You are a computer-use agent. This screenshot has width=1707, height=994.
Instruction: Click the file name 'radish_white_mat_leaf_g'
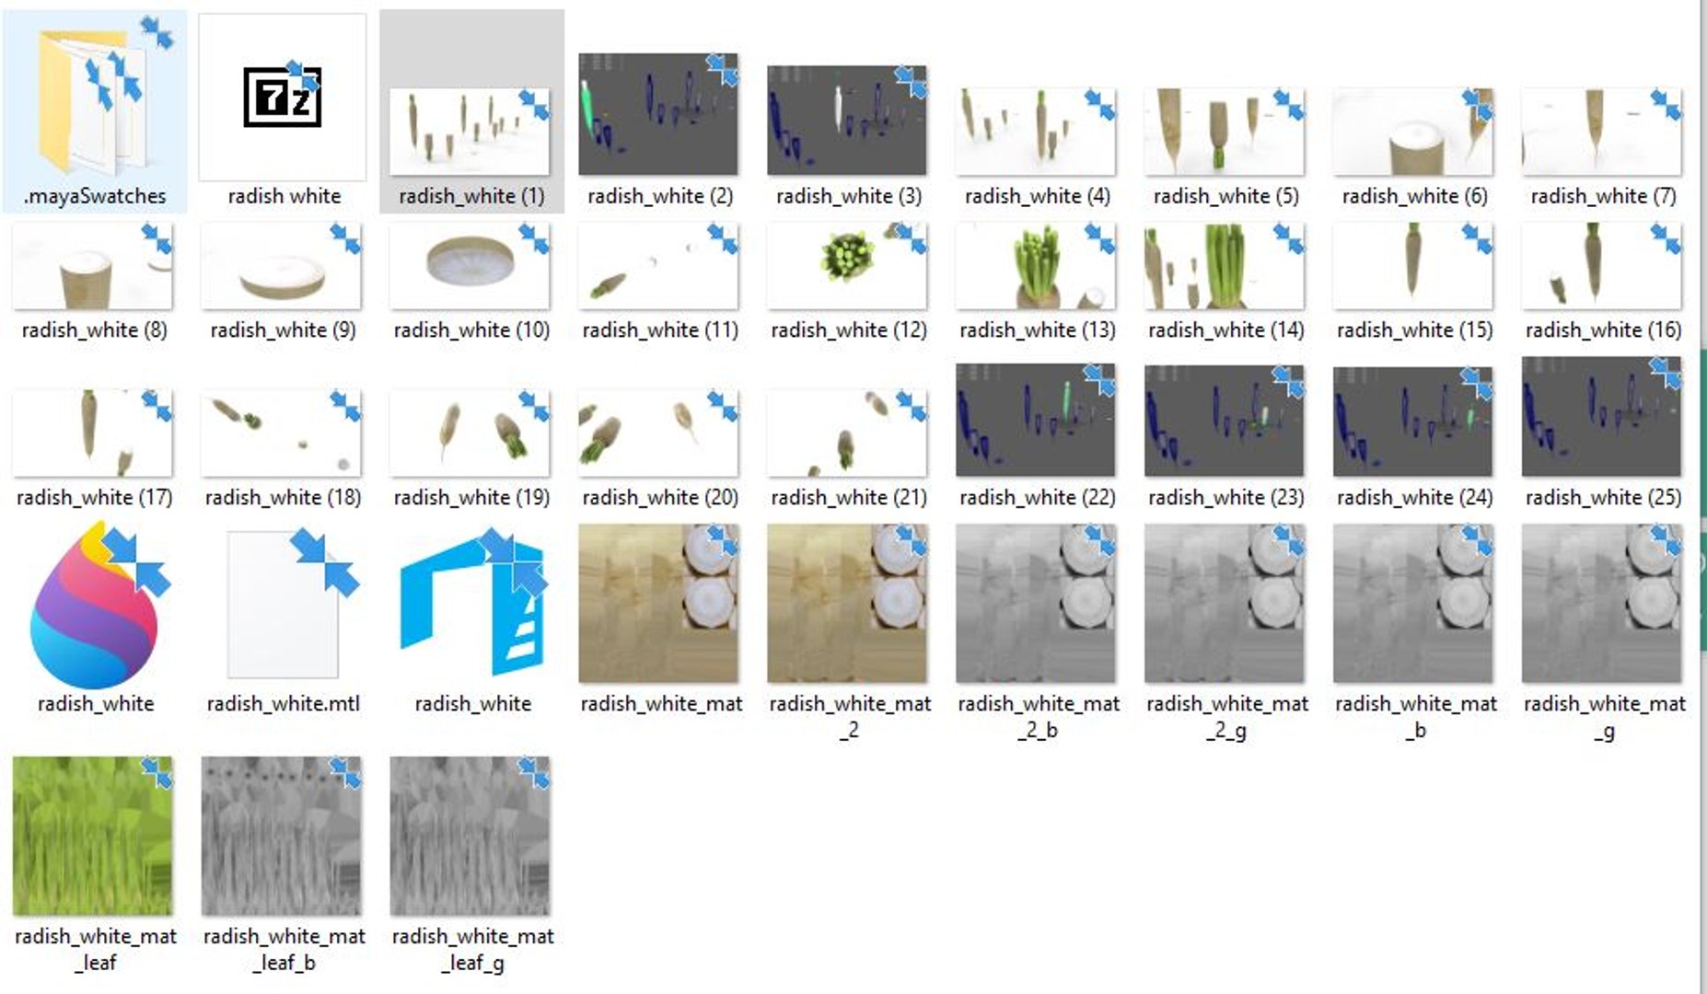tap(473, 949)
